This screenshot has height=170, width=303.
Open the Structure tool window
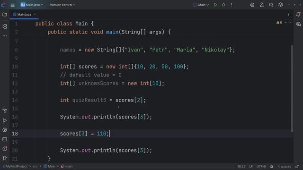[x=5, y=26]
